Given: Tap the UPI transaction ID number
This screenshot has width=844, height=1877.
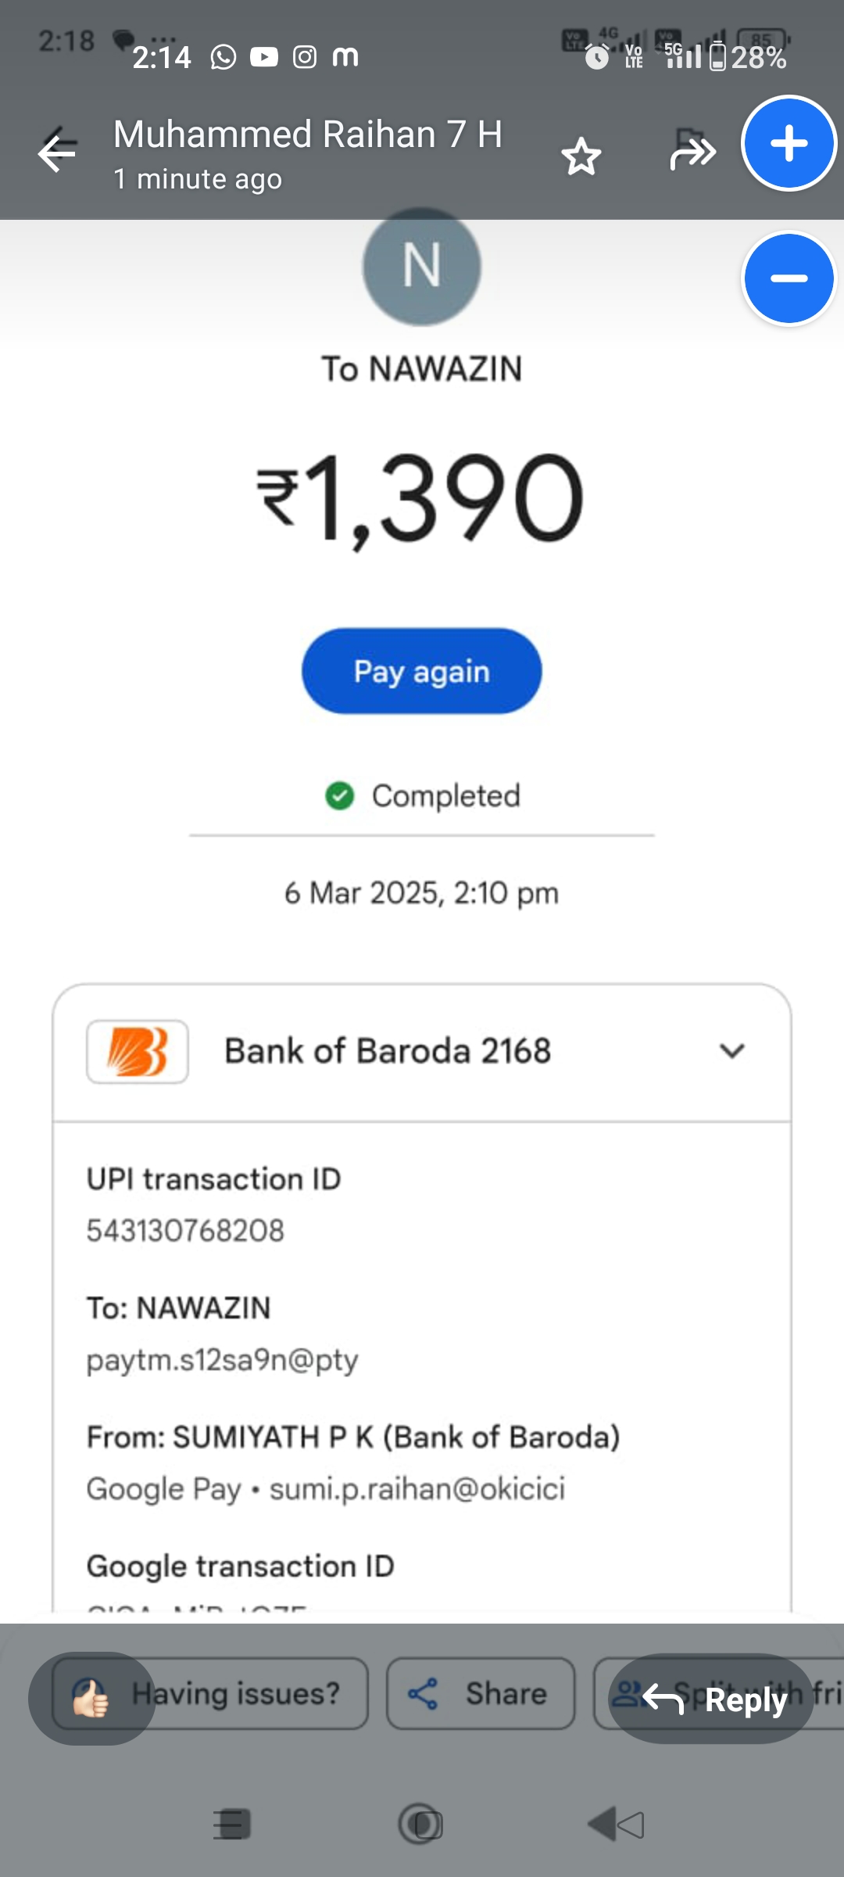Looking at the screenshot, I should (185, 1231).
